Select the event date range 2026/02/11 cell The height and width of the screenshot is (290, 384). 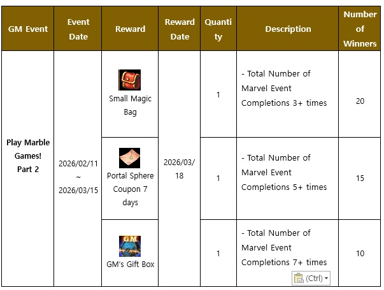78,175
